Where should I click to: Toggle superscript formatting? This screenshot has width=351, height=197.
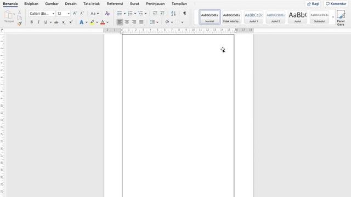[x=71, y=22]
